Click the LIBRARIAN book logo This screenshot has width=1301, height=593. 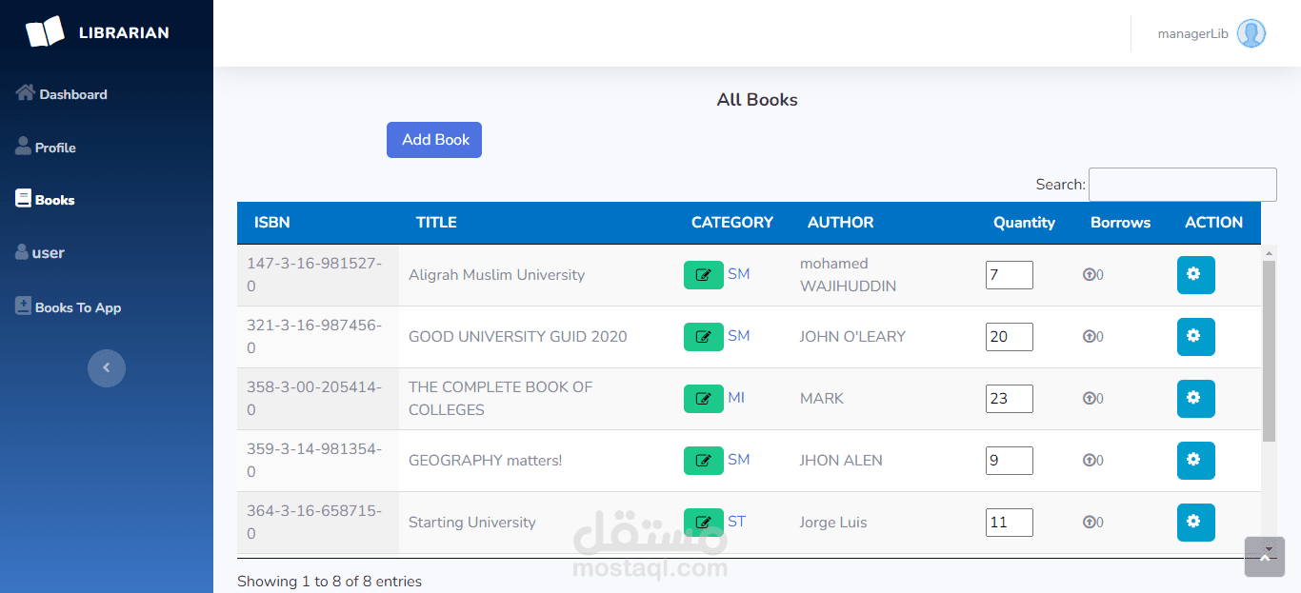[45, 31]
